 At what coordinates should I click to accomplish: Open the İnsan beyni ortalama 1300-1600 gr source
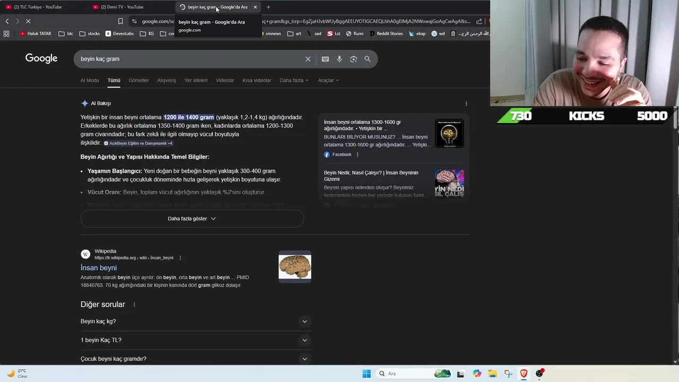[362, 125]
